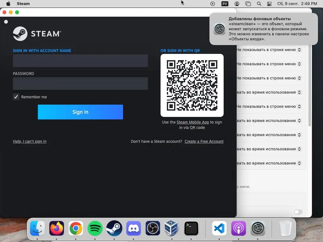
Task: Open Terminal from the Dock
Action: (x=191, y=228)
